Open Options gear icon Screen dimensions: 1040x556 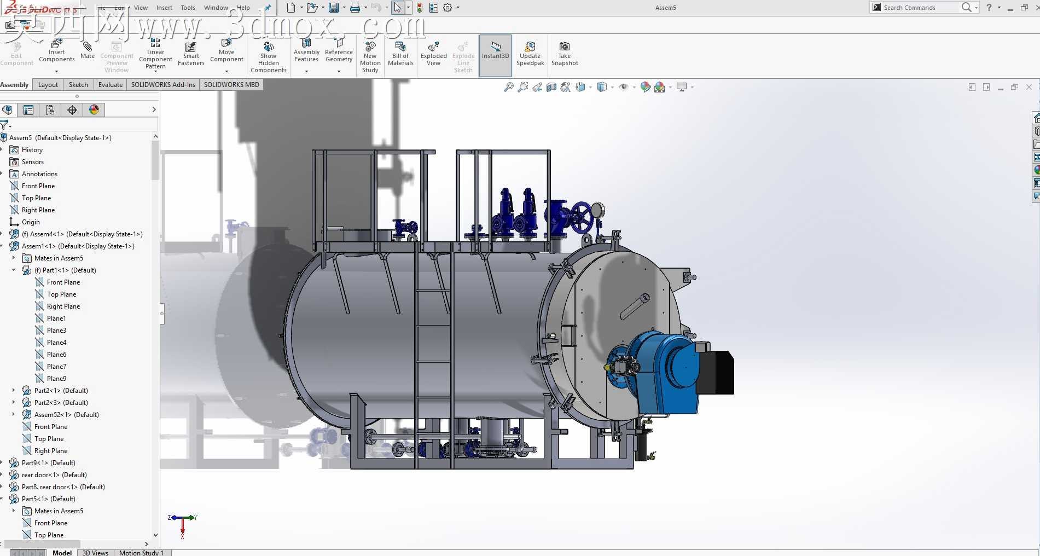(448, 8)
